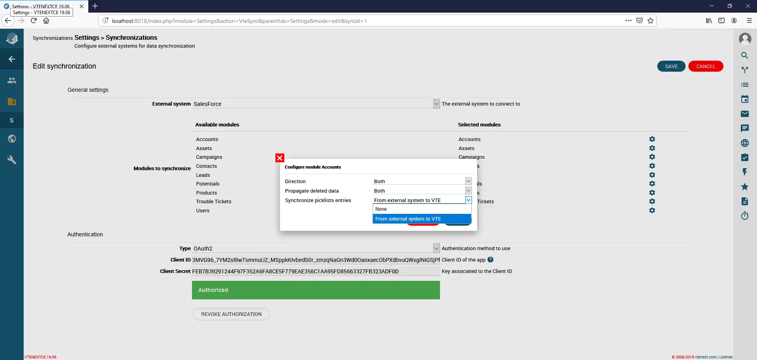757x360 pixels.
Task: Open the browser page actions ellipsis
Action: (628, 20)
